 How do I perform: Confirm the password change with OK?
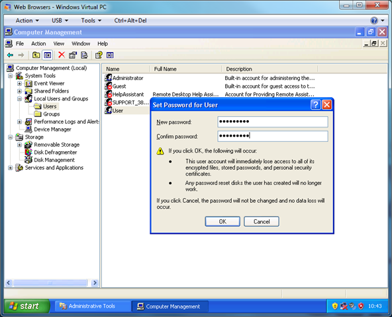tap(222, 221)
